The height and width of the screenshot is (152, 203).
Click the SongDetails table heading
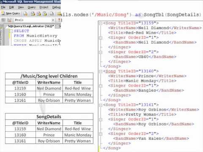click(49, 117)
